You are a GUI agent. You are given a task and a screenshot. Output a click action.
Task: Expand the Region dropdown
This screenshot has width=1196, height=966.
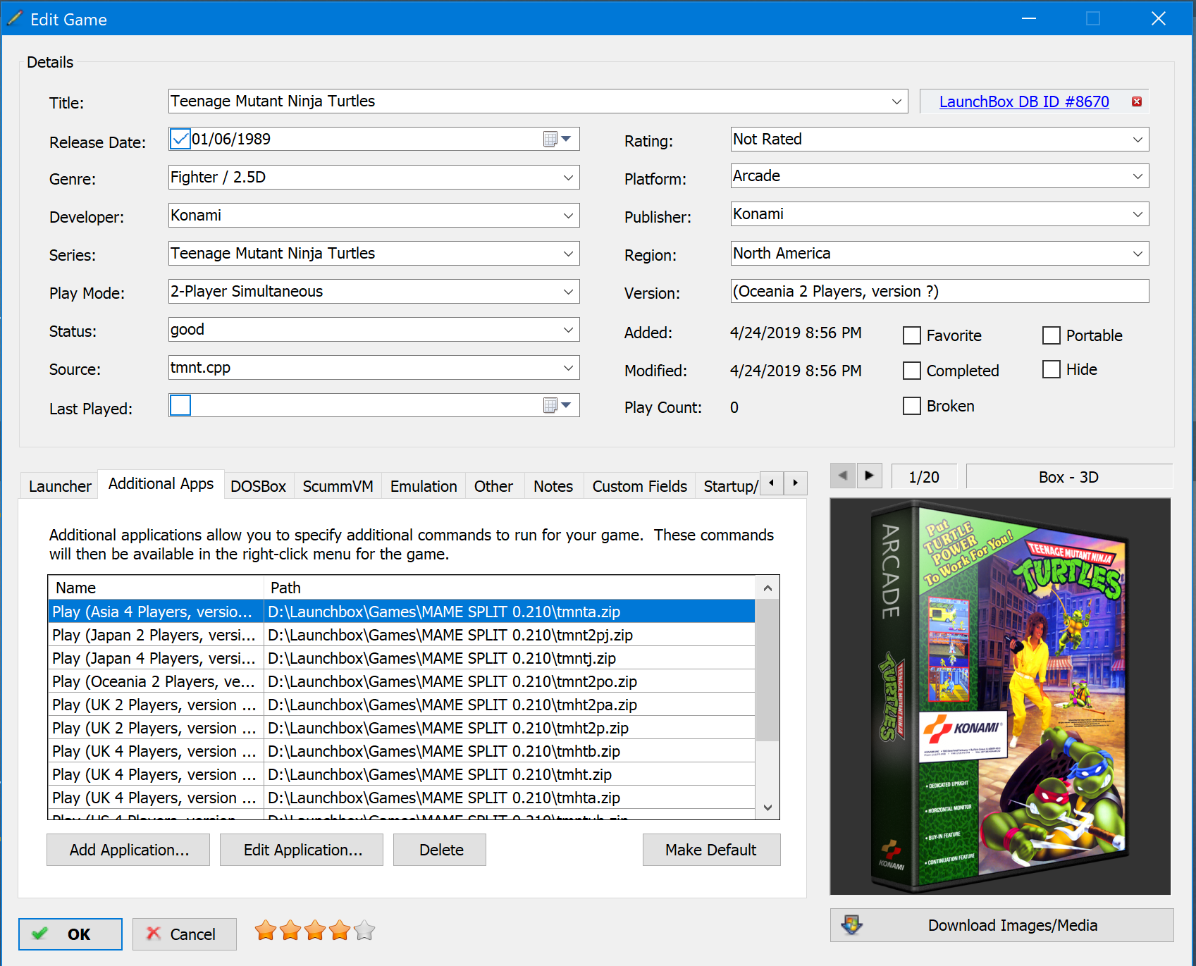1138,254
